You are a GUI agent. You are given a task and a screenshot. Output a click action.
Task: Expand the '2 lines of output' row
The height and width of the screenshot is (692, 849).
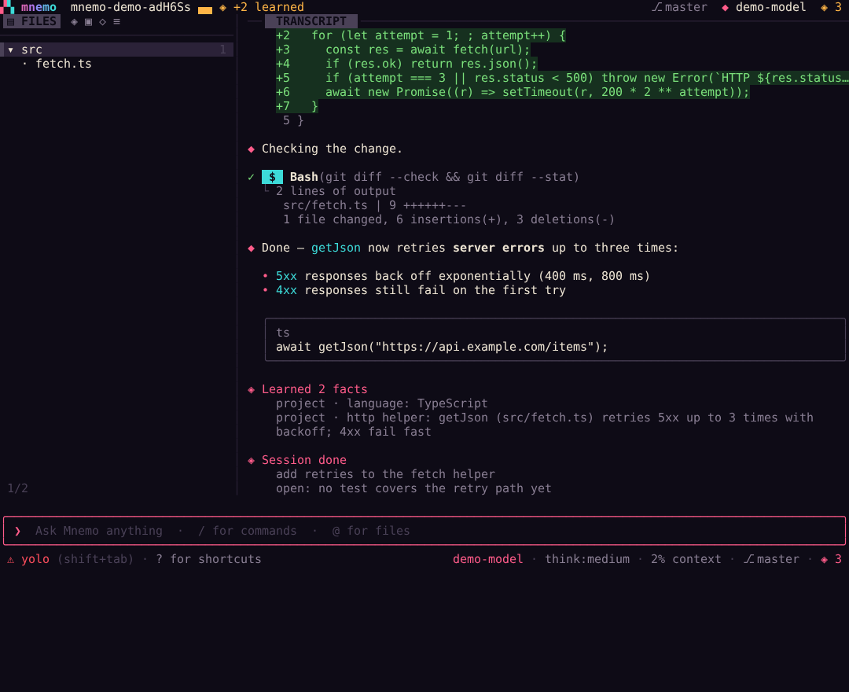click(x=336, y=191)
